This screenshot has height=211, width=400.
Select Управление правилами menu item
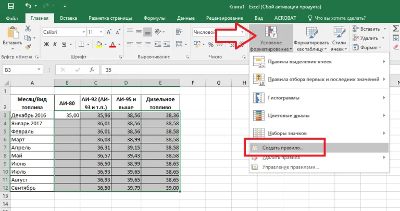[x=319, y=167]
